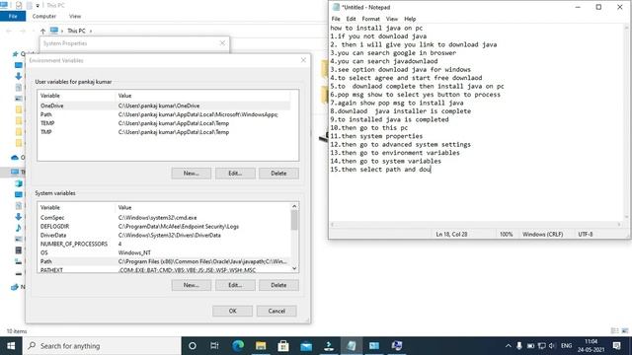632x355 pixels.
Task: Click Notepad horizontal scrollbar right arrow
Action: click(x=620, y=225)
